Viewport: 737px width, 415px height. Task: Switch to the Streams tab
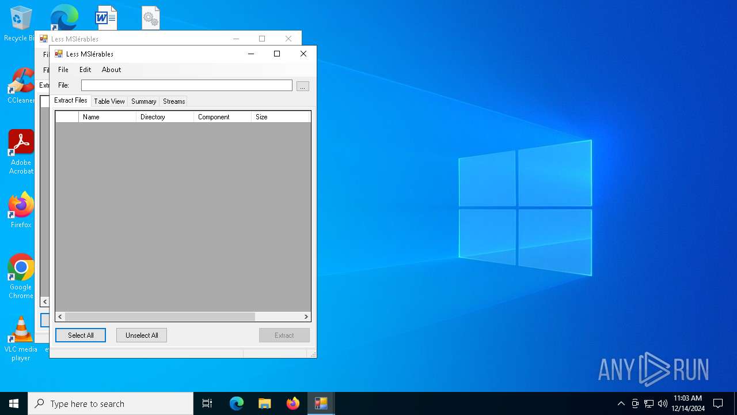click(x=174, y=101)
